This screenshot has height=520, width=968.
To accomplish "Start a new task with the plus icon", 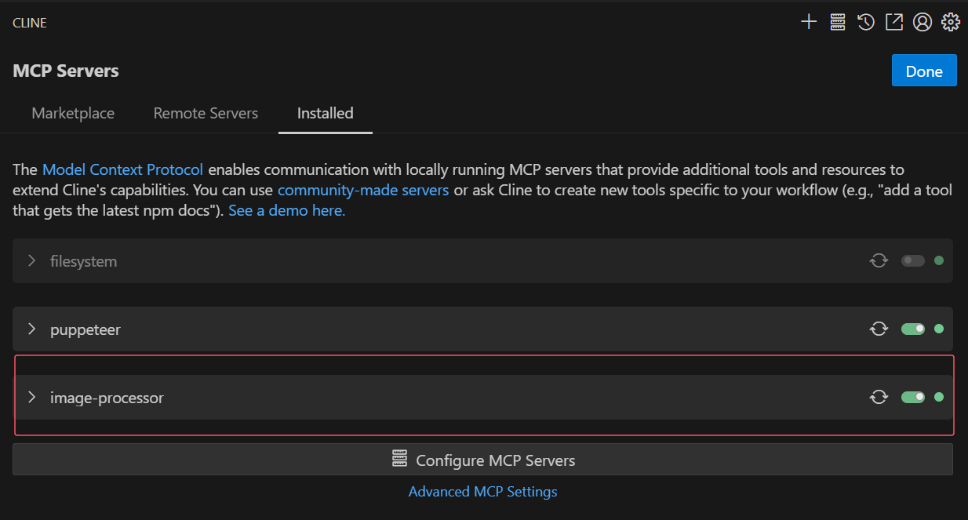I will click(x=808, y=21).
